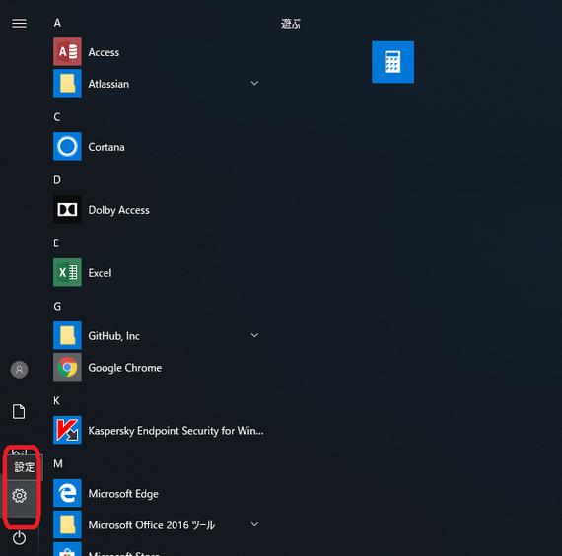Screen dimensions: 562x556
Task: Click the D section letter header
Action: 57,180
